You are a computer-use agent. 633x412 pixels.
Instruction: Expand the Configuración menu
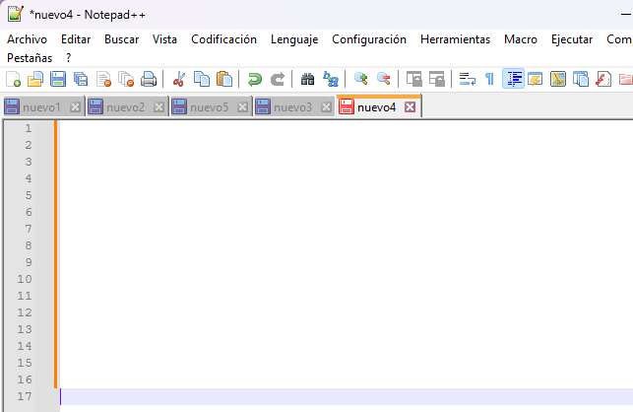point(368,39)
